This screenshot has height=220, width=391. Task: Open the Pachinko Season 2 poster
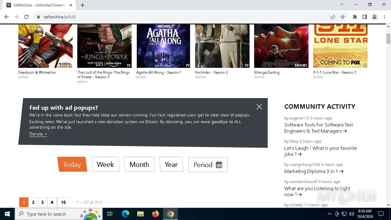pos(222,46)
